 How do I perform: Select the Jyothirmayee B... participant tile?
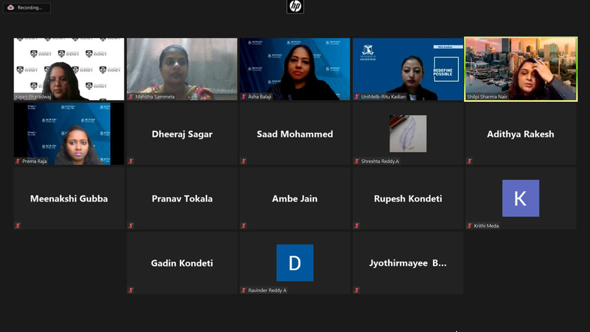408,263
